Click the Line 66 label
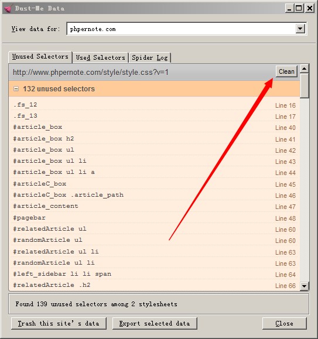 (285, 286)
